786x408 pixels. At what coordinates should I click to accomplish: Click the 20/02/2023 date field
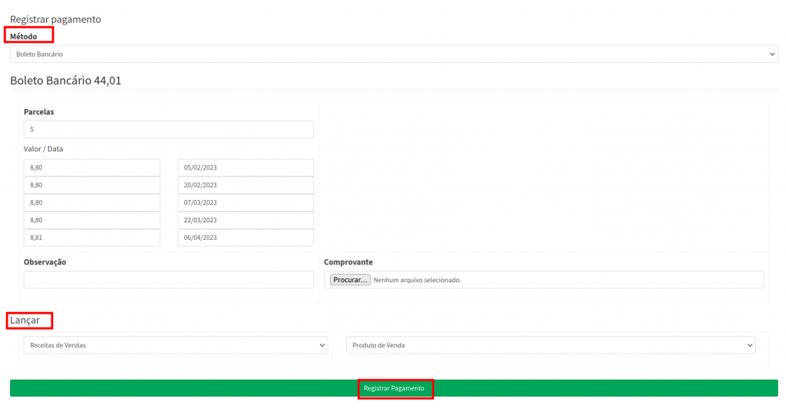pyautogui.click(x=246, y=185)
